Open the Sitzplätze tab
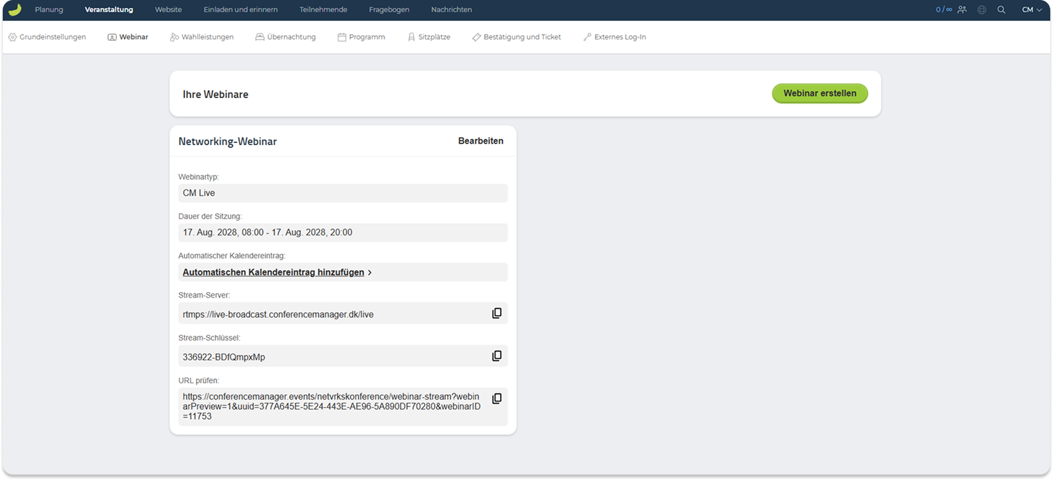 point(429,37)
